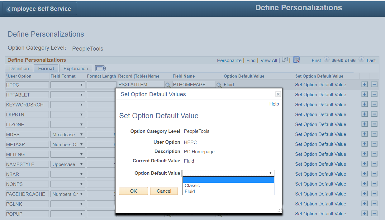Click the zoom grid icon beside View All

coord(284,60)
